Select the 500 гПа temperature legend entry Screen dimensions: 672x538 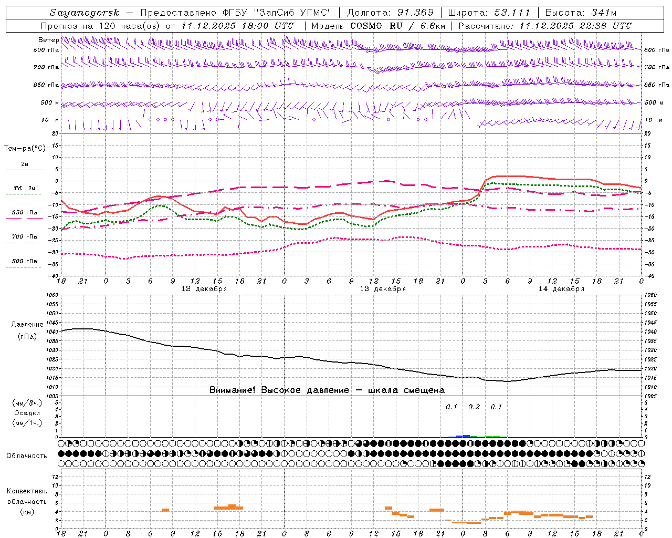tap(24, 261)
